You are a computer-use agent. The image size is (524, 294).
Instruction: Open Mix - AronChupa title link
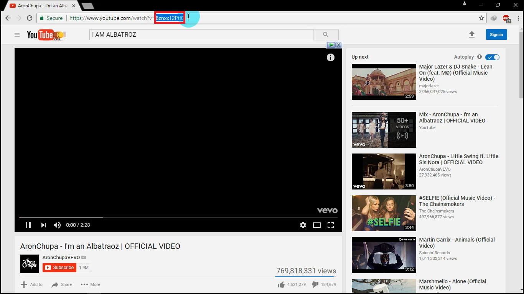452,118
